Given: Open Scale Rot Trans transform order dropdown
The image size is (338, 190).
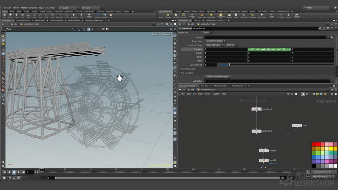Looking at the screenshot, I should point(214,45).
